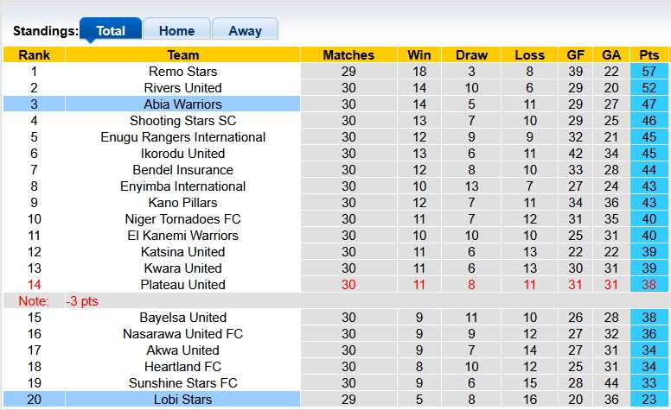Image resolution: width=671 pixels, height=410 pixels.
Task: Switch to the Total standings tab
Action: (110, 31)
